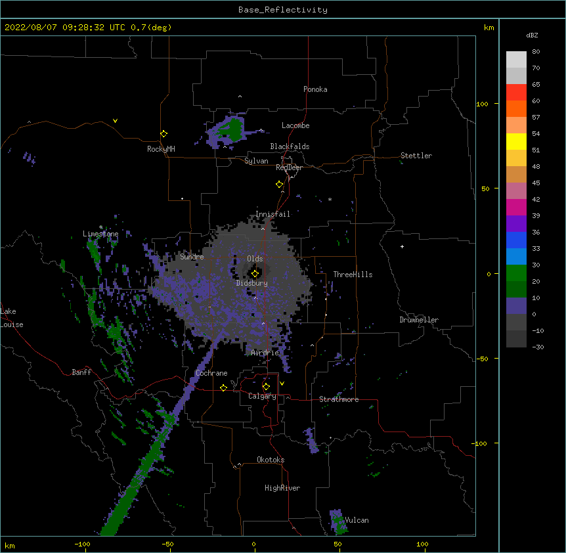Image resolution: width=566 pixels, height=553 pixels.
Task: Click the purple-green echo patch beside Vulcan
Action: tap(338, 522)
